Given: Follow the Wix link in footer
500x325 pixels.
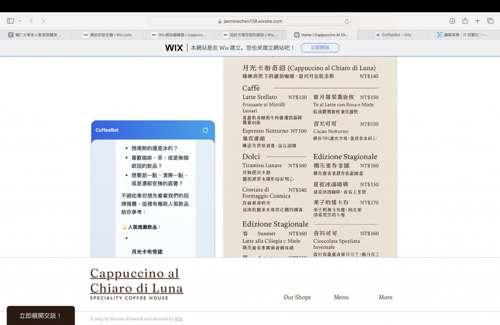Looking at the screenshot, I should tap(178, 319).
